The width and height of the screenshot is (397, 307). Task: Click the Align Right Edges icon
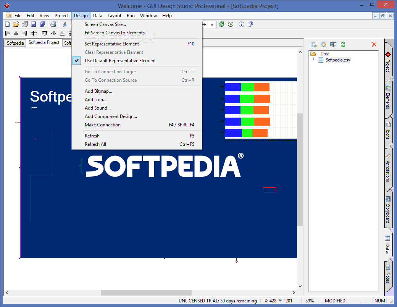[24, 33]
